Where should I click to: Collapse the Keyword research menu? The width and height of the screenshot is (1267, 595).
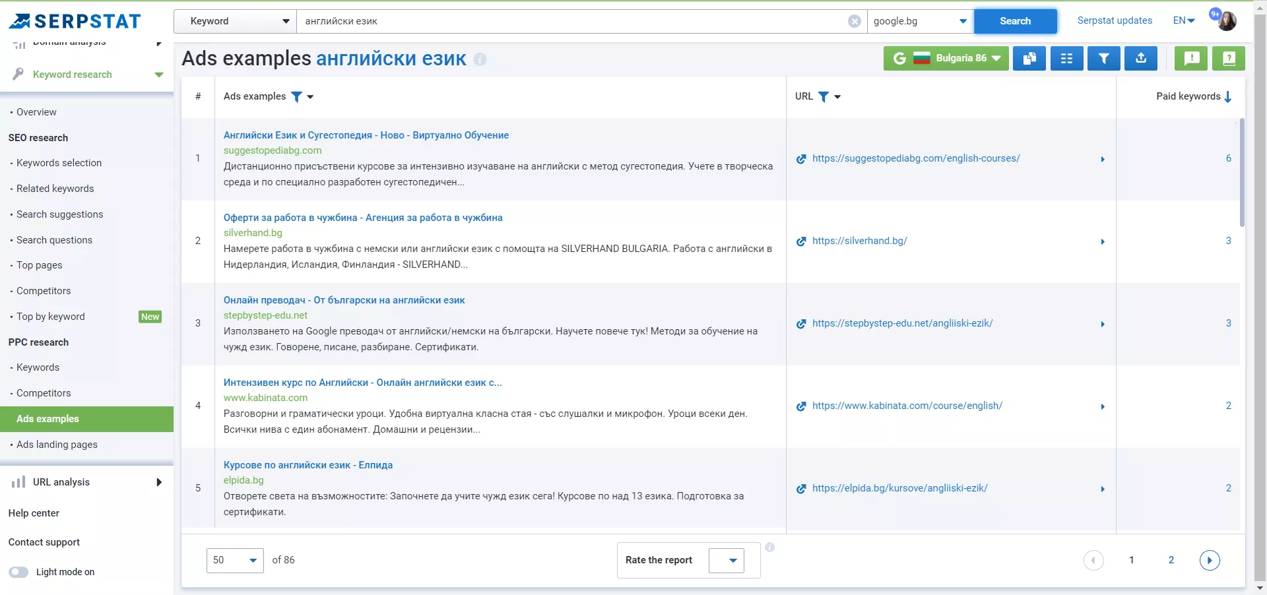click(159, 75)
